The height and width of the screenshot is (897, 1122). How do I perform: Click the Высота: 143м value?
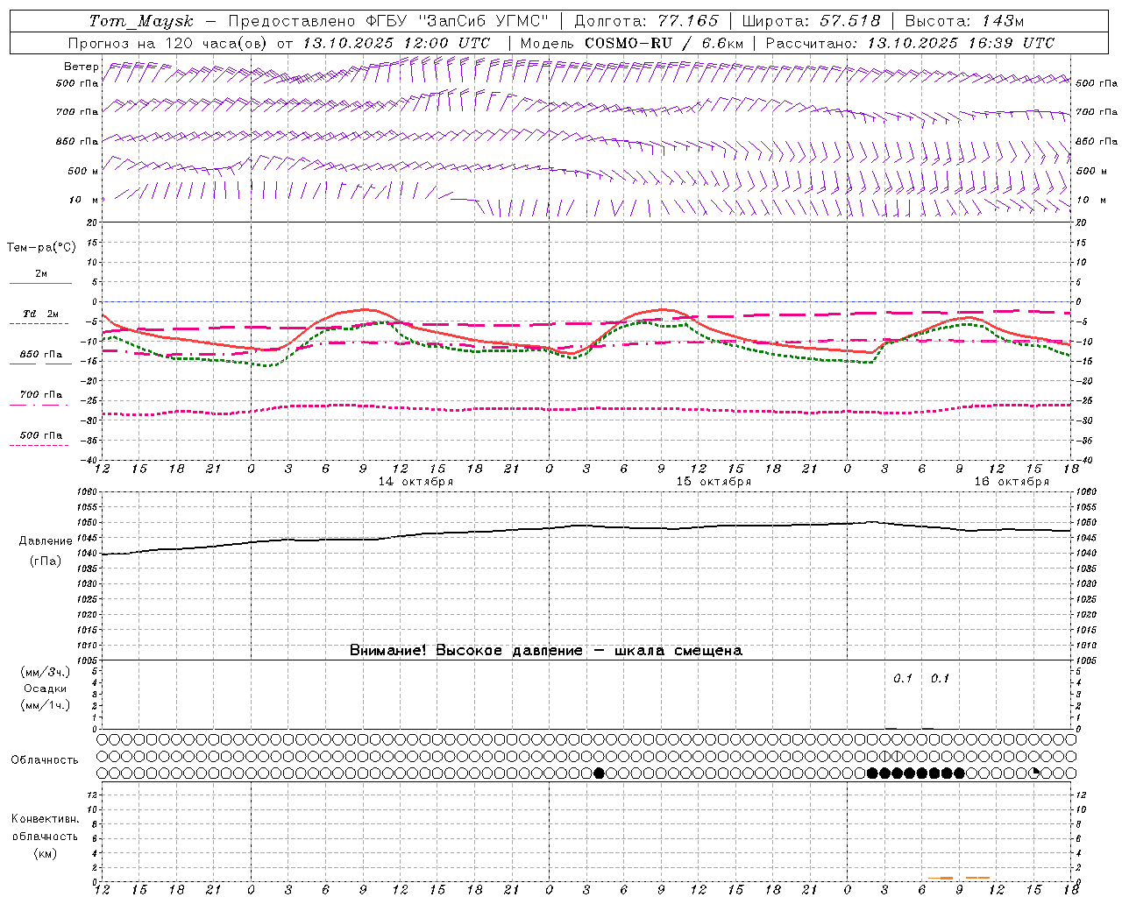coord(964,21)
